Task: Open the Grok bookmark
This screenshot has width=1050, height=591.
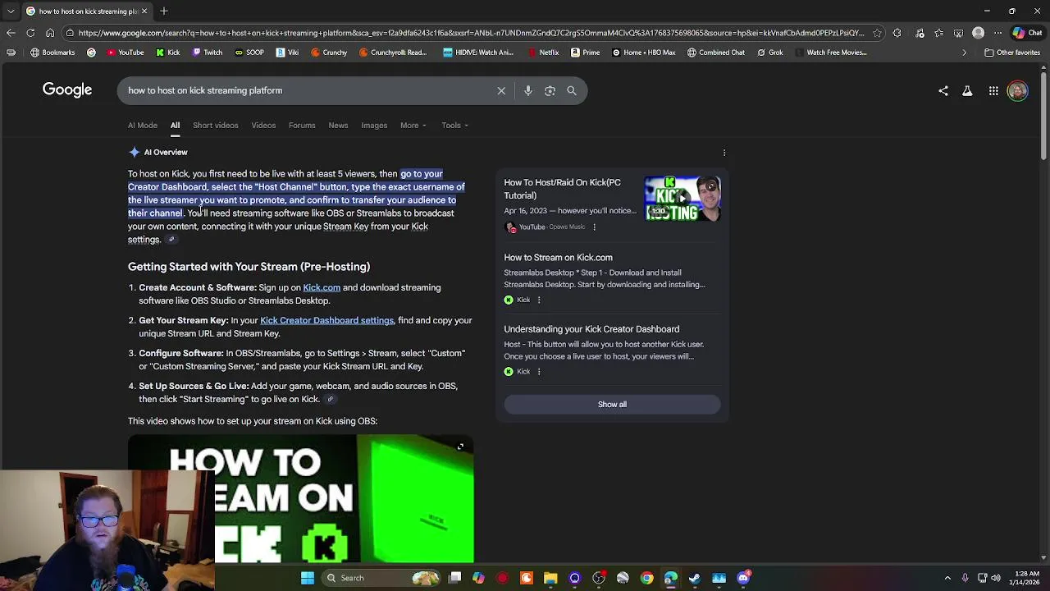Action: point(769,53)
